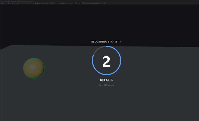Open the Grease Pencil tool icon
The image size is (199, 121).
click(15, 3)
